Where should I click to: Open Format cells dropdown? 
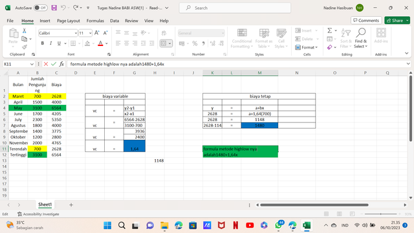(x=307, y=47)
